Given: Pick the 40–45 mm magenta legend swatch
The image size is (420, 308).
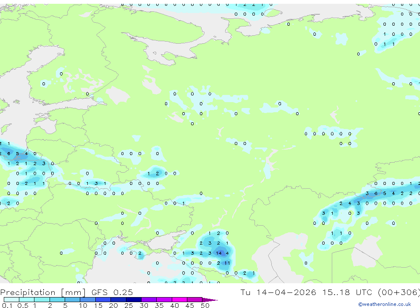Looking at the screenshot, I should point(179,300).
